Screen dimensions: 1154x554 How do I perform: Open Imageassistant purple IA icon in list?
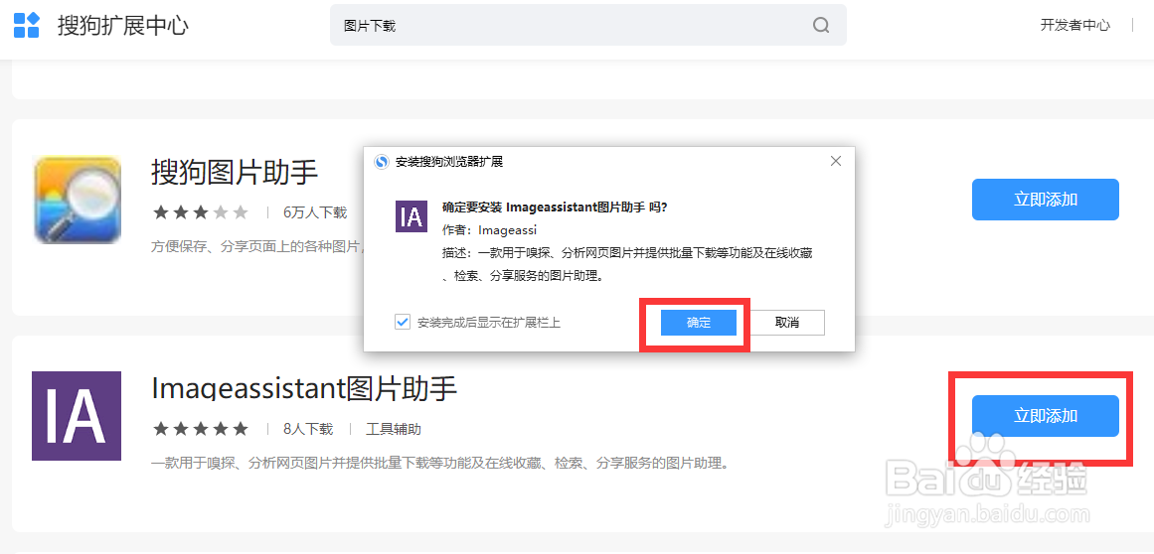(77, 416)
